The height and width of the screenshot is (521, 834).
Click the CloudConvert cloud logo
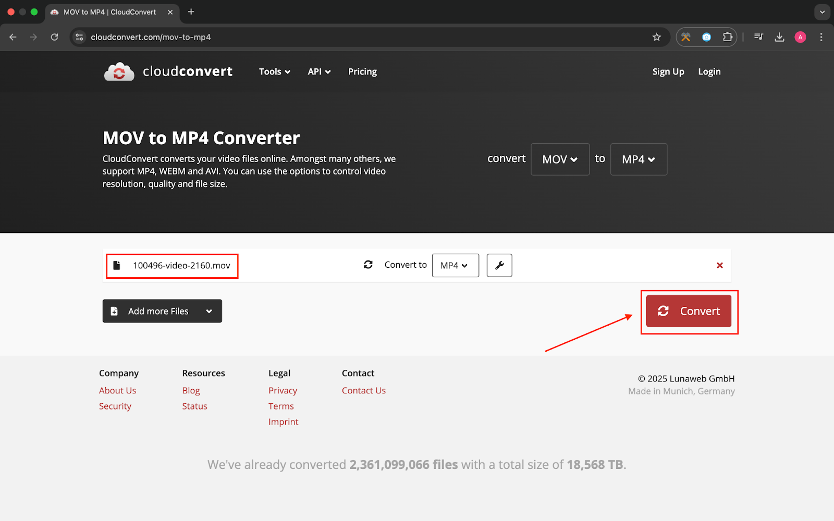click(119, 72)
